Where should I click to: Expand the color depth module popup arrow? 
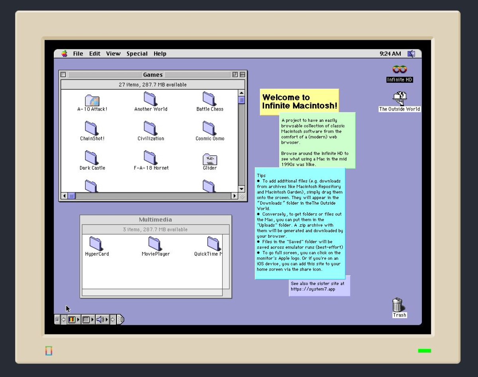(x=78, y=319)
